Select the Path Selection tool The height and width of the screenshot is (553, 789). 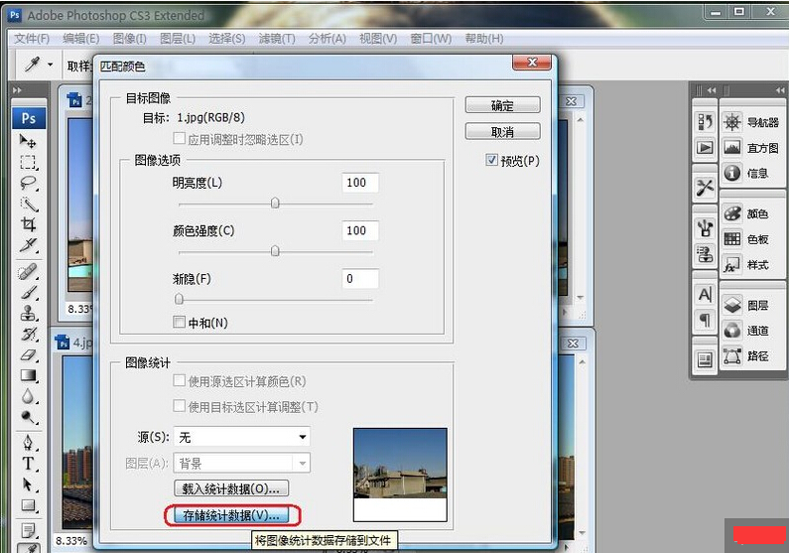tap(28, 484)
